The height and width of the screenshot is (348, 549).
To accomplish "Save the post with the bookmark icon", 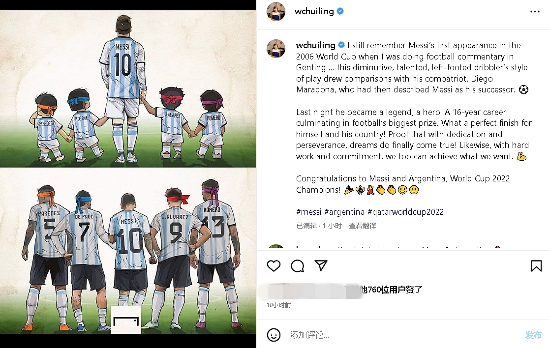I will [536, 266].
